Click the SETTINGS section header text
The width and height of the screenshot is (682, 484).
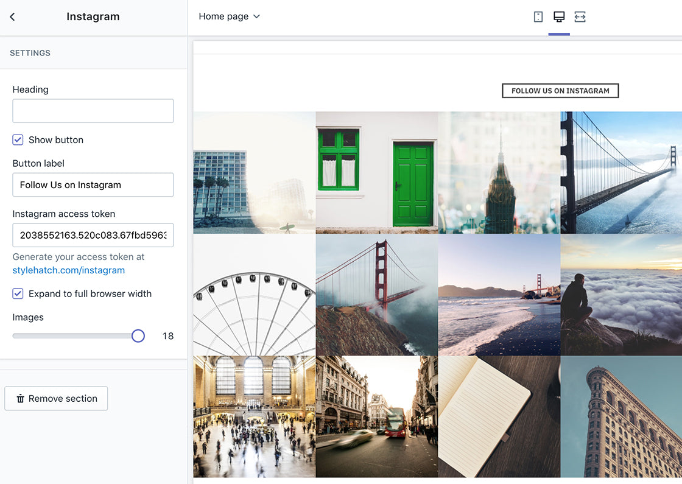[x=30, y=53]
